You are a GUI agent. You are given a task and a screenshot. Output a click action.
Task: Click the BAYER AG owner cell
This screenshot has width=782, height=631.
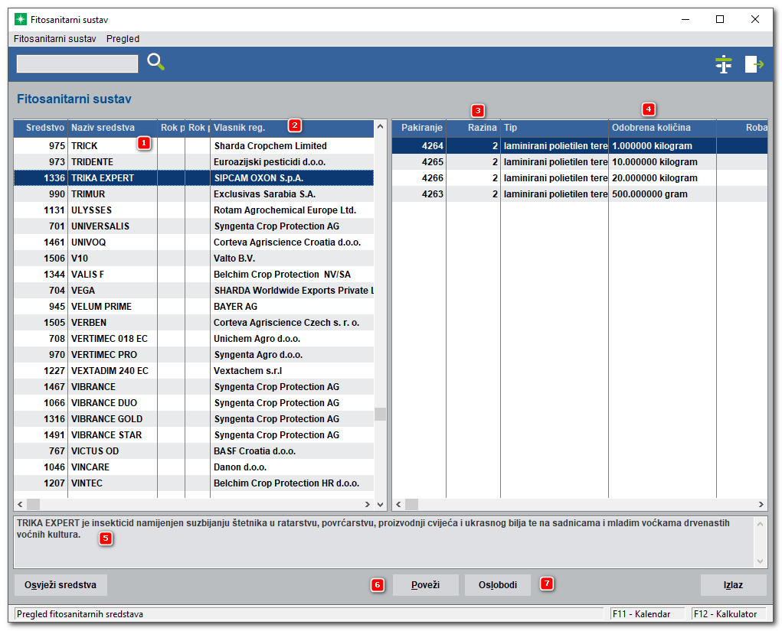pyautogui.click(x=293, y=306)
